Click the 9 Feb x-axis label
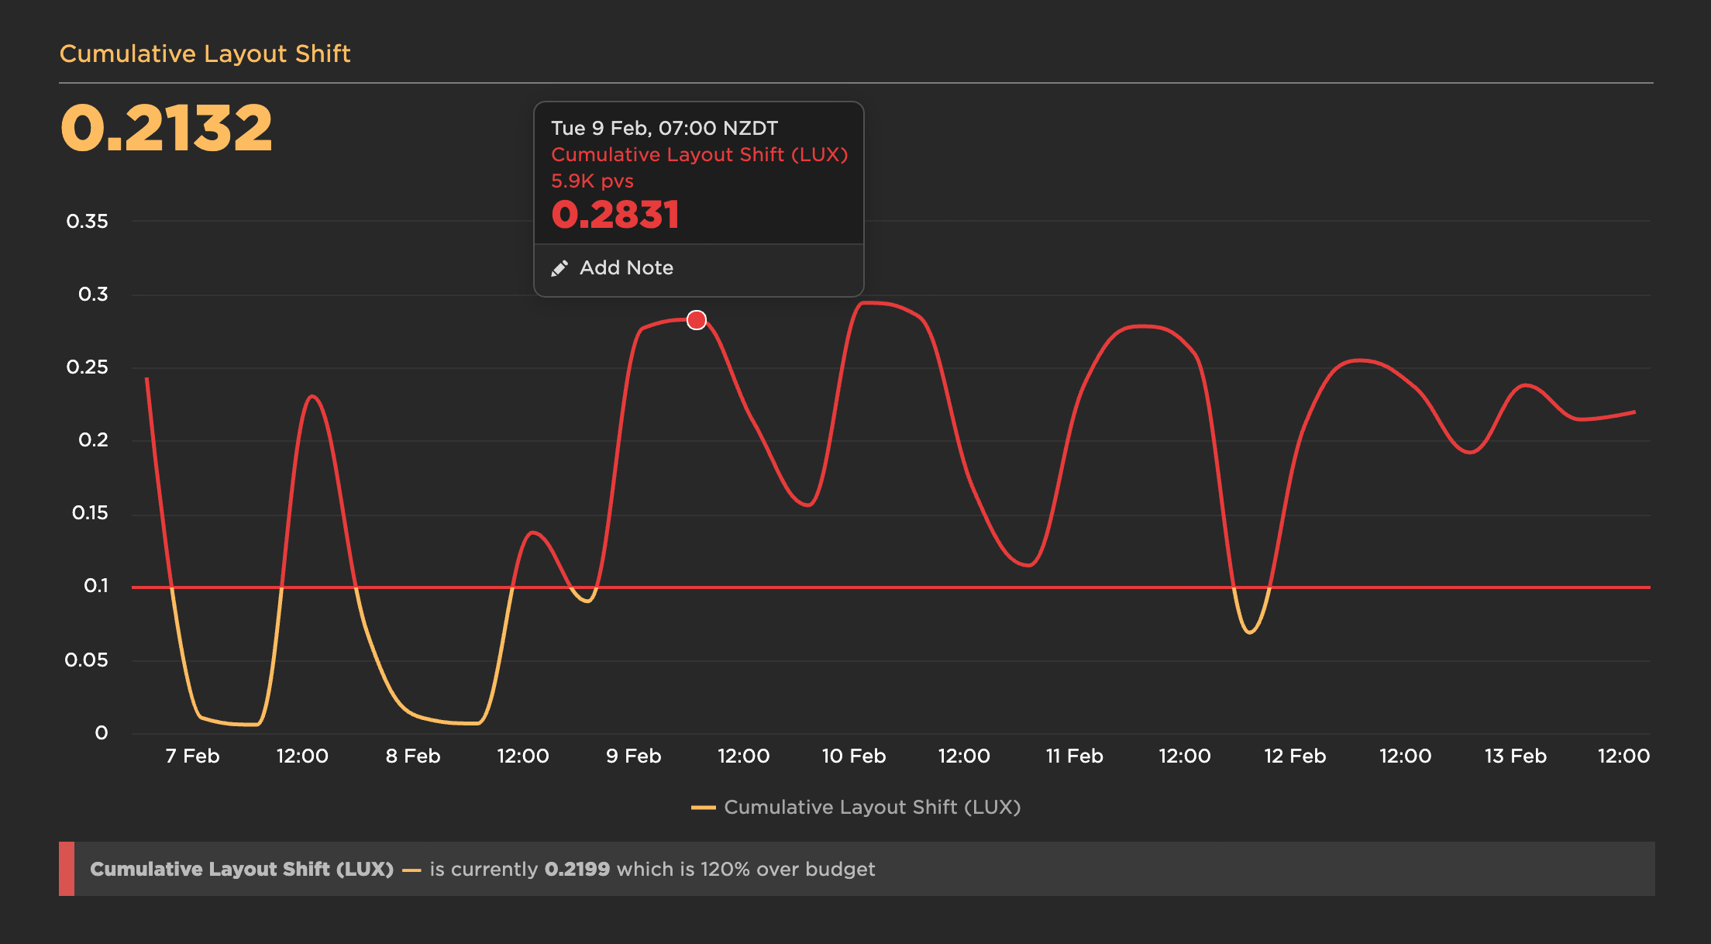 [x=633, y=756]
